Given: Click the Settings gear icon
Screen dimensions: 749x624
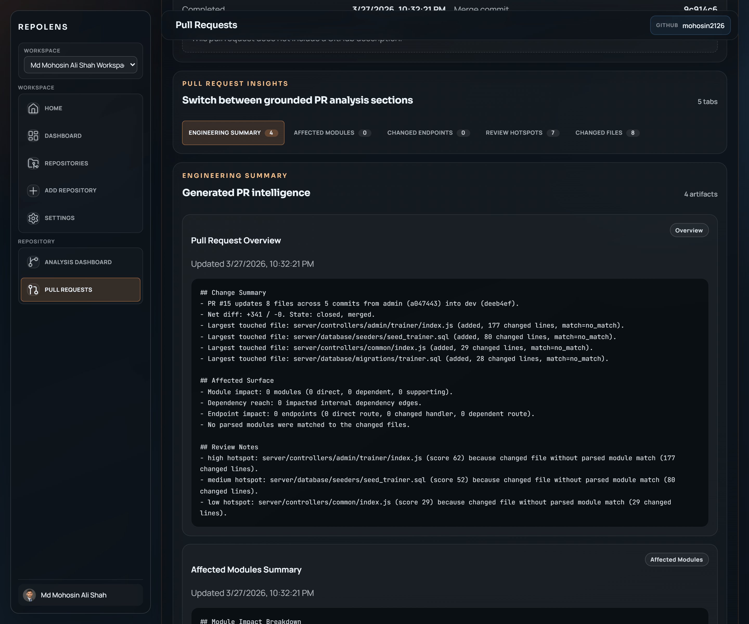Looking at the screenshot, I should tap(33, 218).
